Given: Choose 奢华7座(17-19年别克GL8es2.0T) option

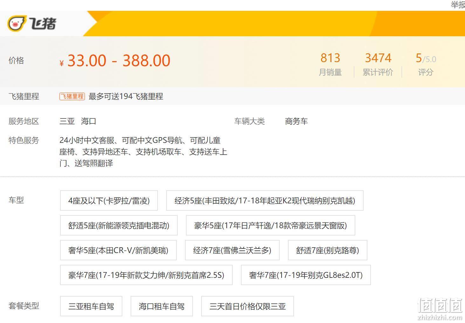Looking at the screenshot, I should click(x=306, y=275).
